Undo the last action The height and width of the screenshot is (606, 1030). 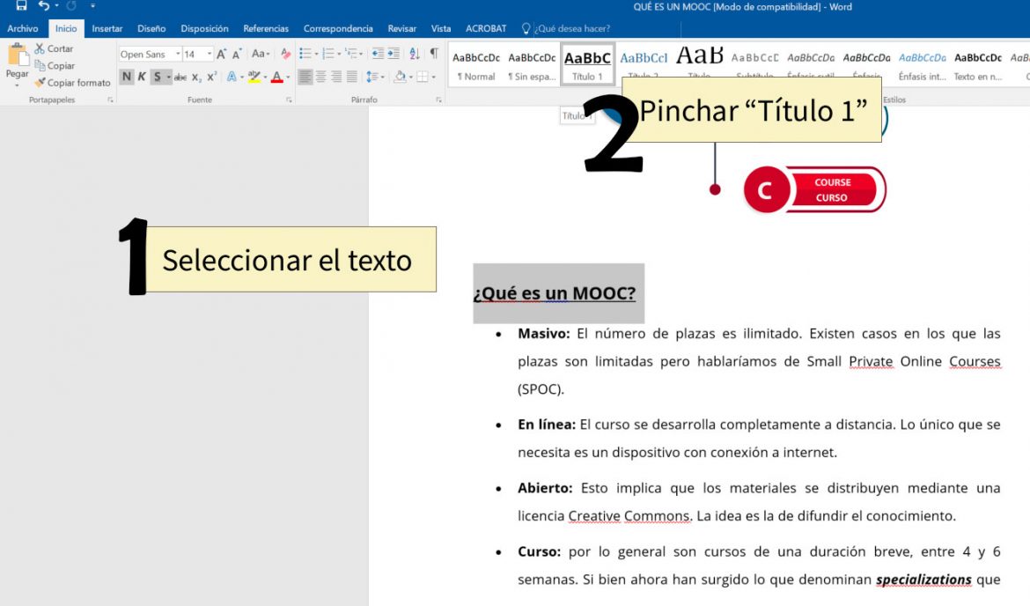pos(44,6)
